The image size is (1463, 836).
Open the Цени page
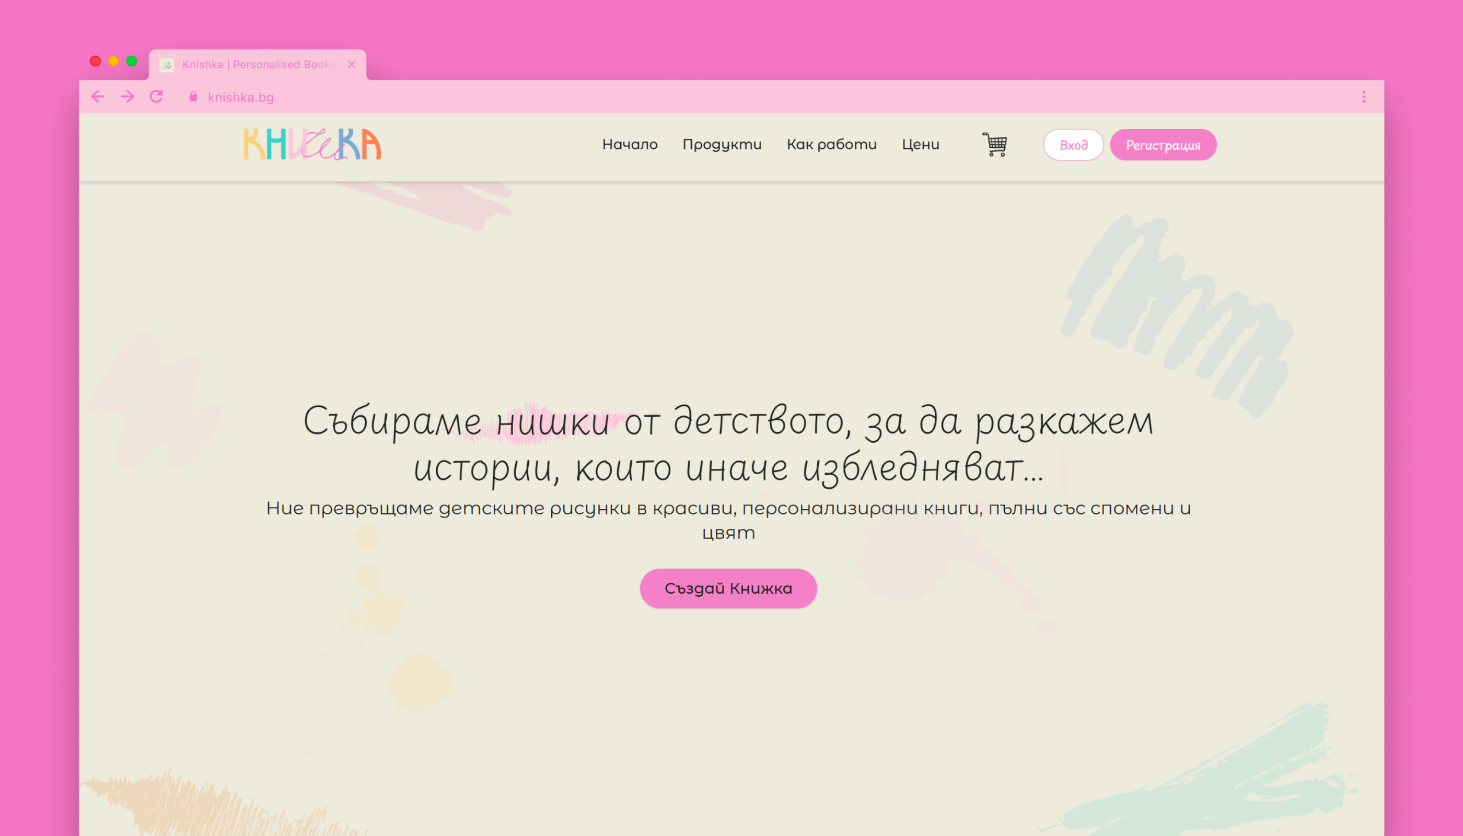click(x=921, y=145)
